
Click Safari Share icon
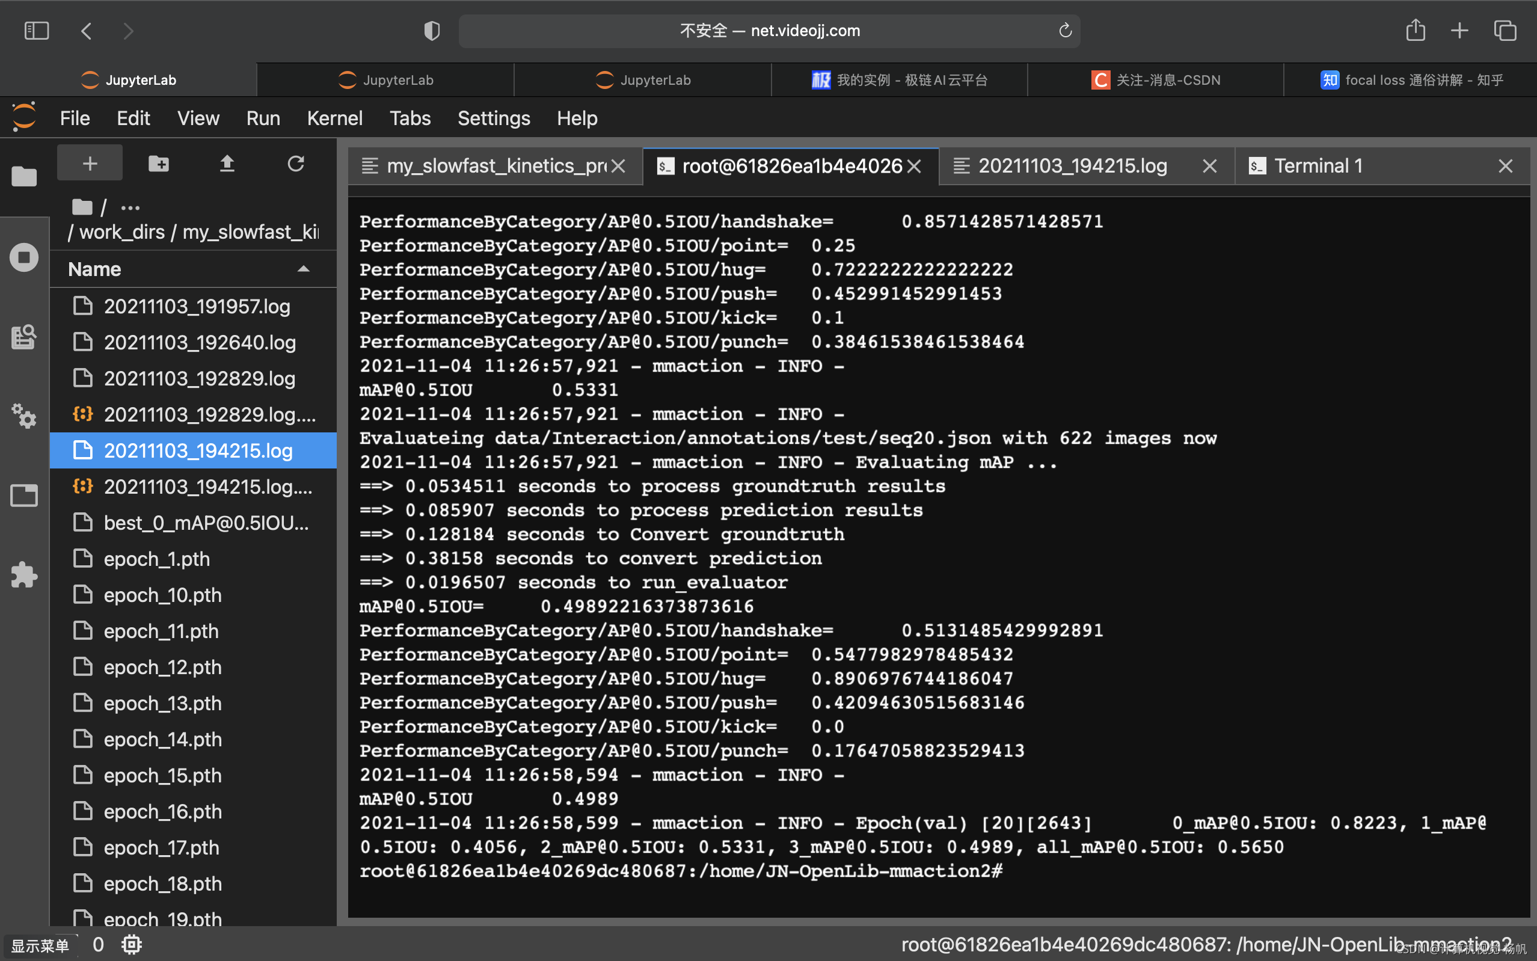click(1415, 31)
